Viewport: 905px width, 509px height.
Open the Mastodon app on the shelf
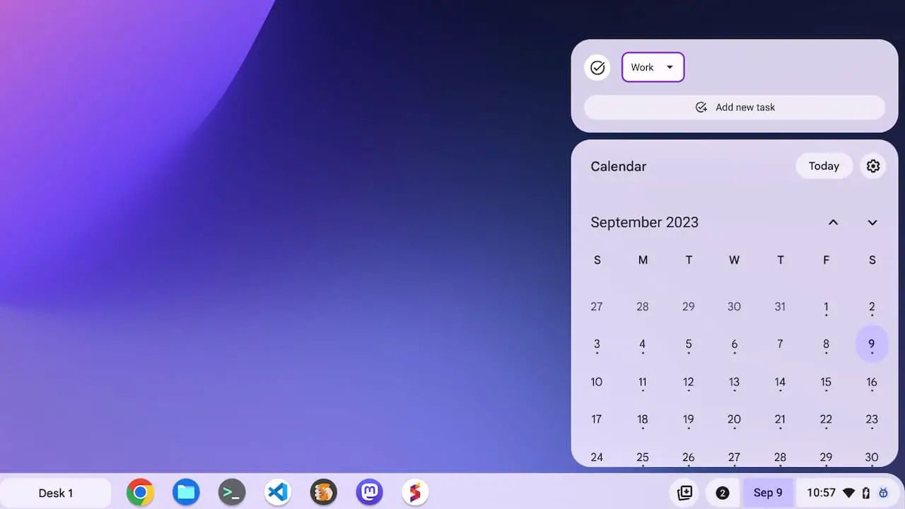pos(368,492)
